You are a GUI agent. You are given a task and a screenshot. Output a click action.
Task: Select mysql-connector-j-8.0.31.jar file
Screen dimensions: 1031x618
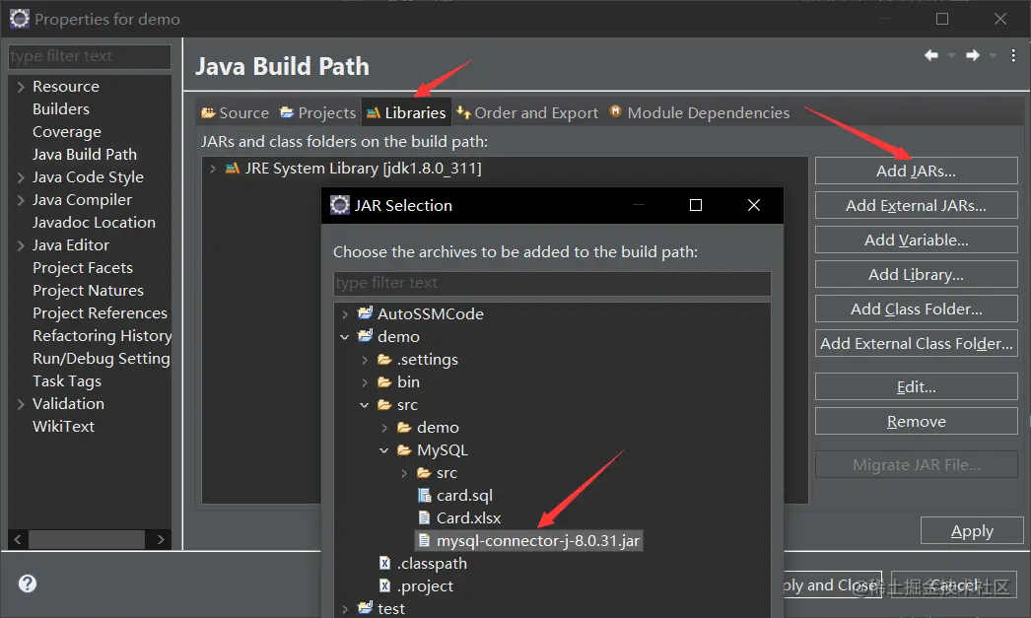[x=528, y=540]
